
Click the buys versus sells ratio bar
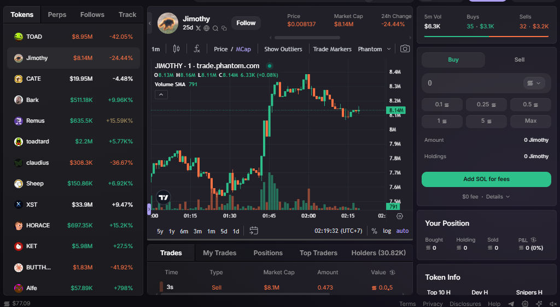click(x=486, y=37)
